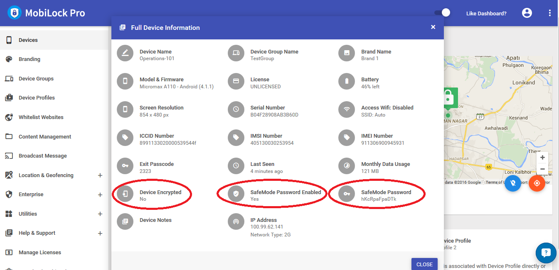Click the Enterprise shield icon

pos(9,195)
